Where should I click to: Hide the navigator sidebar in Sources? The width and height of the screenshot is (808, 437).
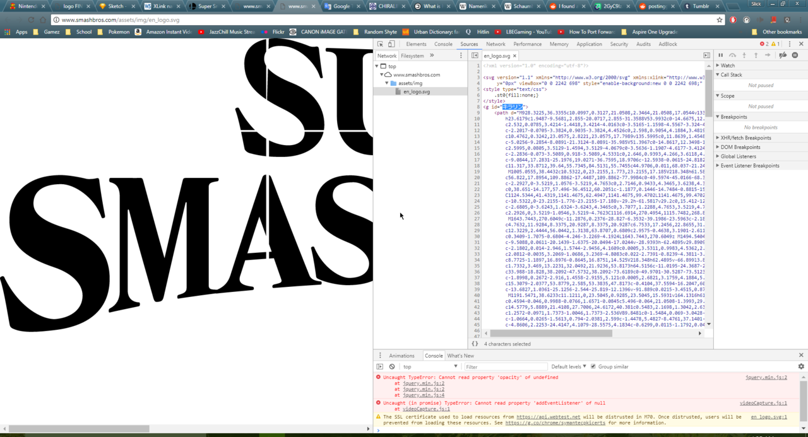[475, 55]
